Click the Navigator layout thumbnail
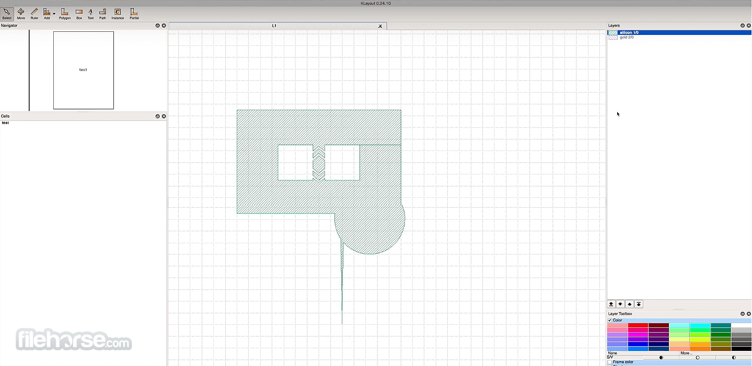The image size is (752, 366). (84, 70)
